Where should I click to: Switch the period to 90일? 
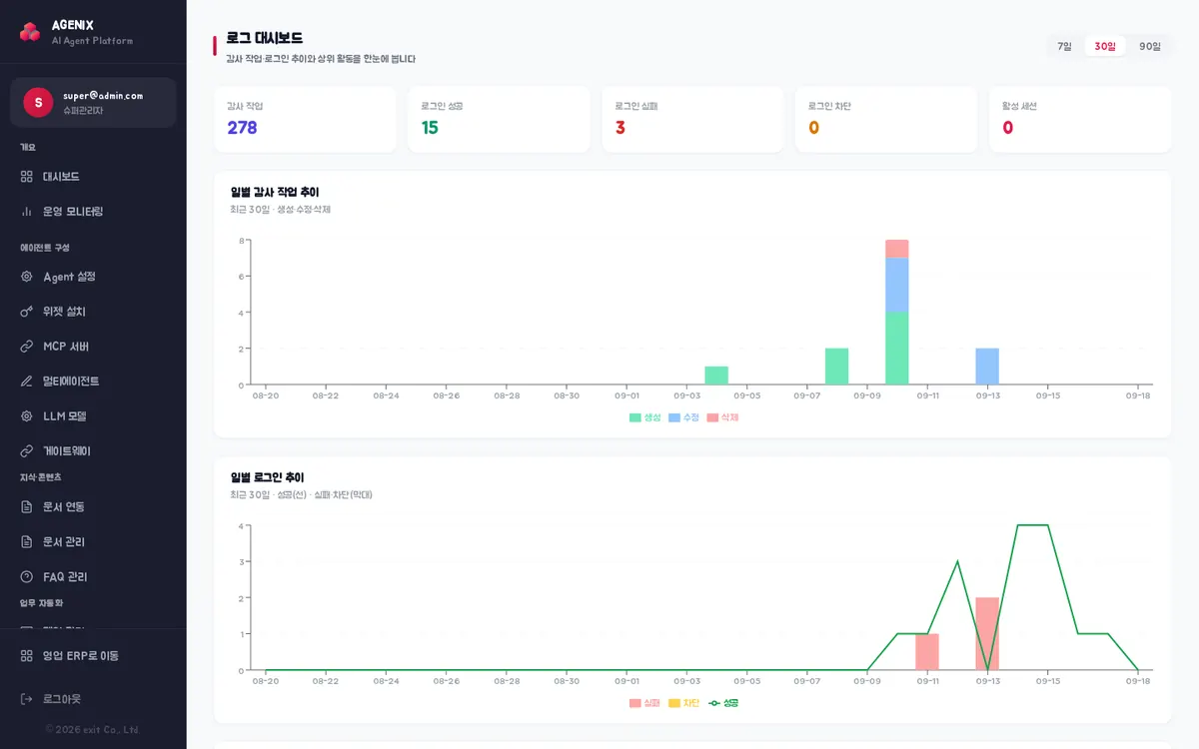click(1150, 46)
